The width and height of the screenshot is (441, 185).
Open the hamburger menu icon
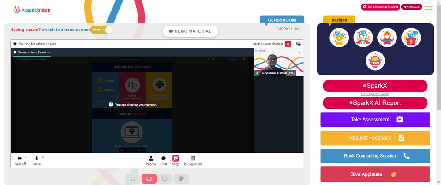(429, 7)
